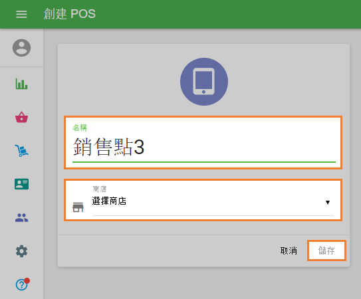Open the user account profile icon
Image resolution: width=361 pixels, height=299 pixels.
(x=22, y=48)
